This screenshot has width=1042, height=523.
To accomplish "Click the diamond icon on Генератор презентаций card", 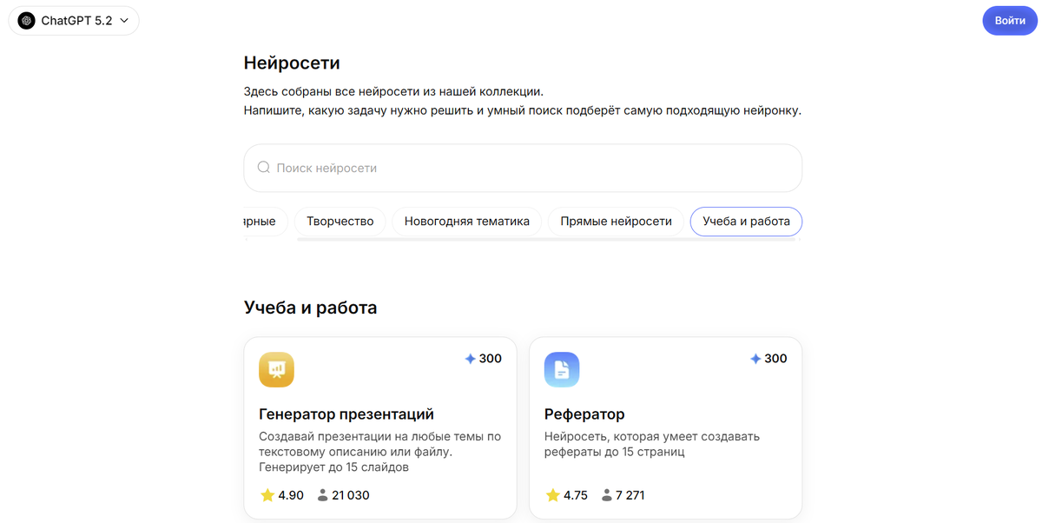I will click(x=468, y=357).
